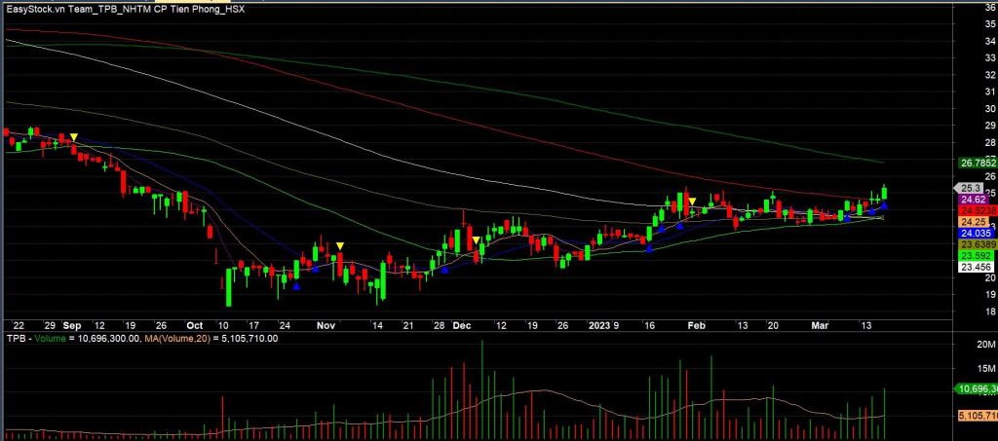Viewport: 998px width, 441px height.
Task: Click the yellow sell marker in early December
Action: point(476,240)
